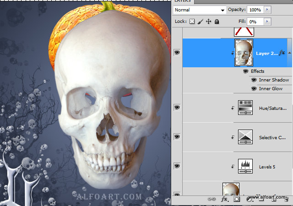Click lock position move icon
Viewport: 293px width, 206px height.
[x=208, y=22]
